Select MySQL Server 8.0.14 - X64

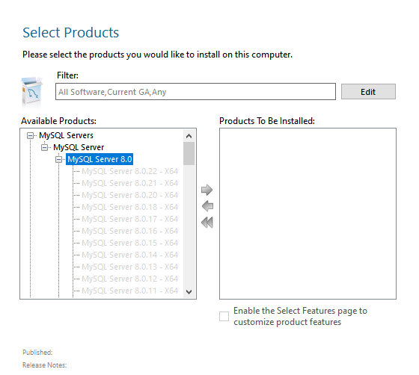point(130,255)
